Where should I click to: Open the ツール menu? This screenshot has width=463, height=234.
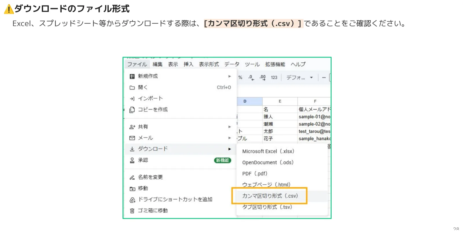(252, 64)
